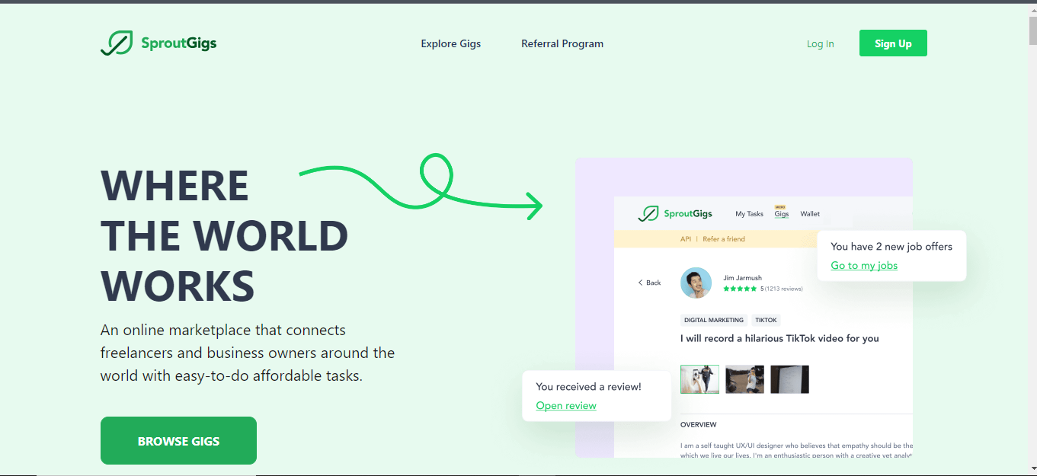The image size is (1037, 476).
Task: Open the third gig thumbnail image
Action: tap(789, 379)
